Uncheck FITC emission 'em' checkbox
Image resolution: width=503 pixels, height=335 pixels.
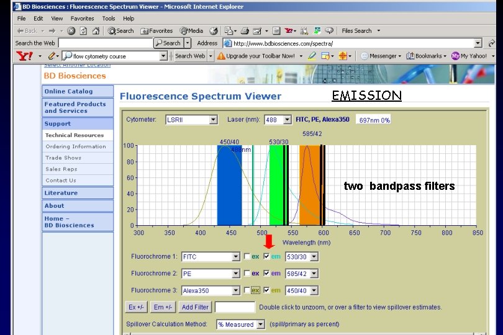[x=266, y=256]
